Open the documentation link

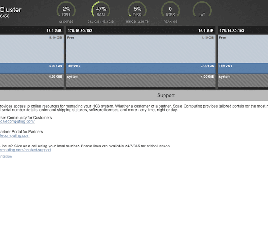click(6, 156)
